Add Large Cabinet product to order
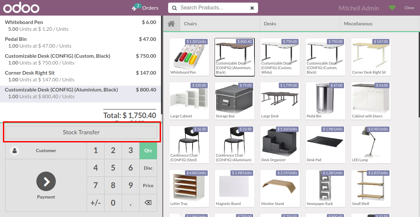 click(x=189, y=101)
